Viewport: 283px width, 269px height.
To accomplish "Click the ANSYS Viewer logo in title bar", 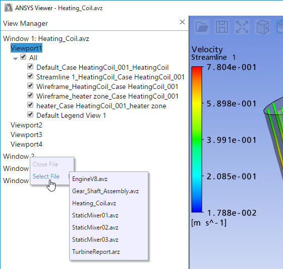I will [x=8, y=8].
